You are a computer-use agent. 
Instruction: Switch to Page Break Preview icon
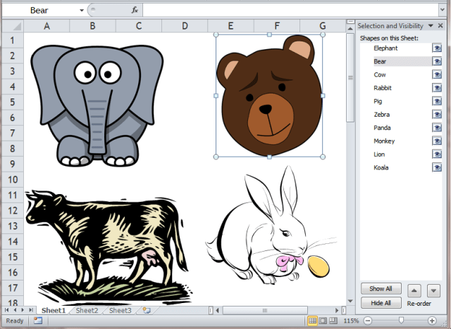click(333, 321)
